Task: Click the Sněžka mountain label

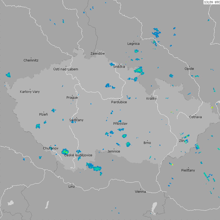Action: (x=119, y=67)
